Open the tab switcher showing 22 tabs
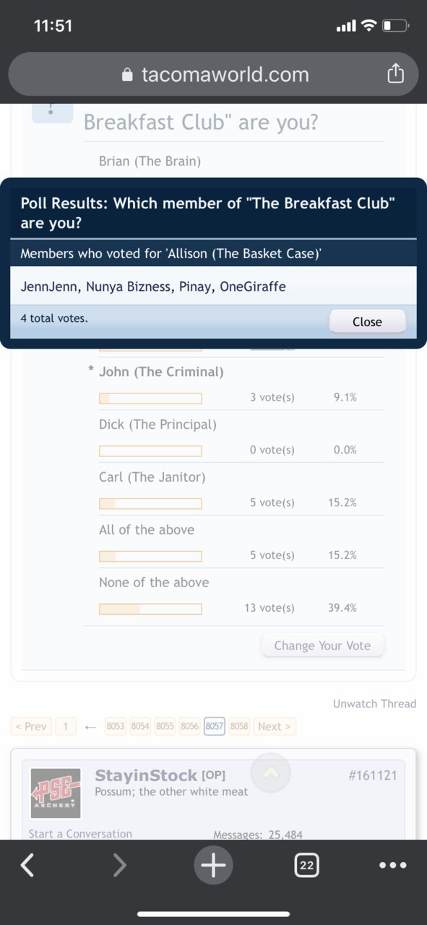The height and width of the screenshot is (925, 427). click(x=306, y=865)
